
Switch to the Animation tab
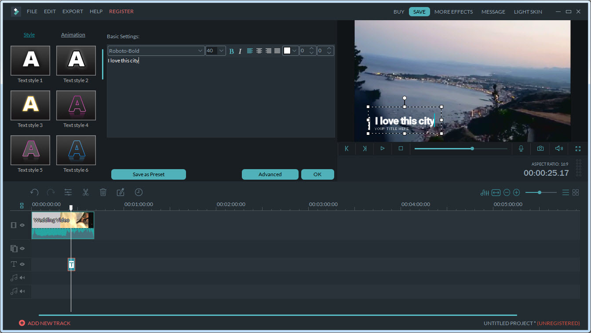(x=73, y=35)
